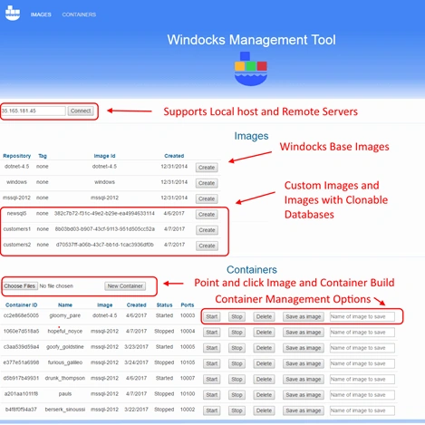
Task: Focus image name field for hopeful_noyce
Action: (x=362, y=333)
